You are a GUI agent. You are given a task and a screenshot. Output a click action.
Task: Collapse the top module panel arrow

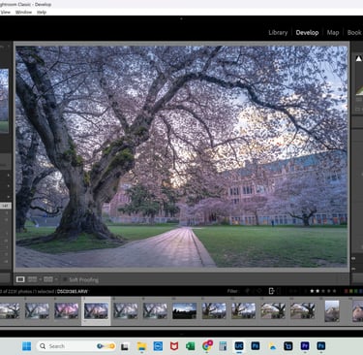pos(181,18)
